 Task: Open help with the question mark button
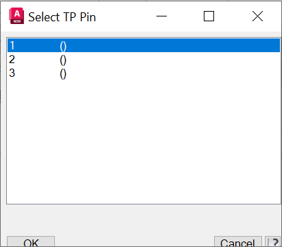point(274,242)
